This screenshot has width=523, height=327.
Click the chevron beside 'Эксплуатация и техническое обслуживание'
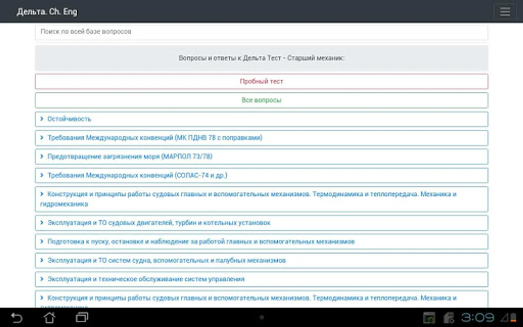42,279
